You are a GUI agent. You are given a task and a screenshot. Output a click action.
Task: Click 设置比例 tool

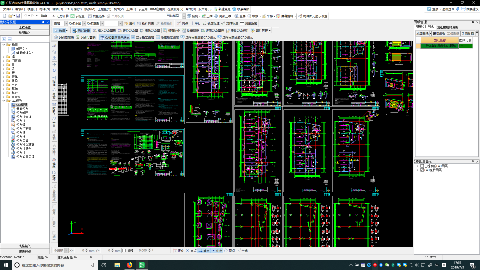tap(172, 31)
